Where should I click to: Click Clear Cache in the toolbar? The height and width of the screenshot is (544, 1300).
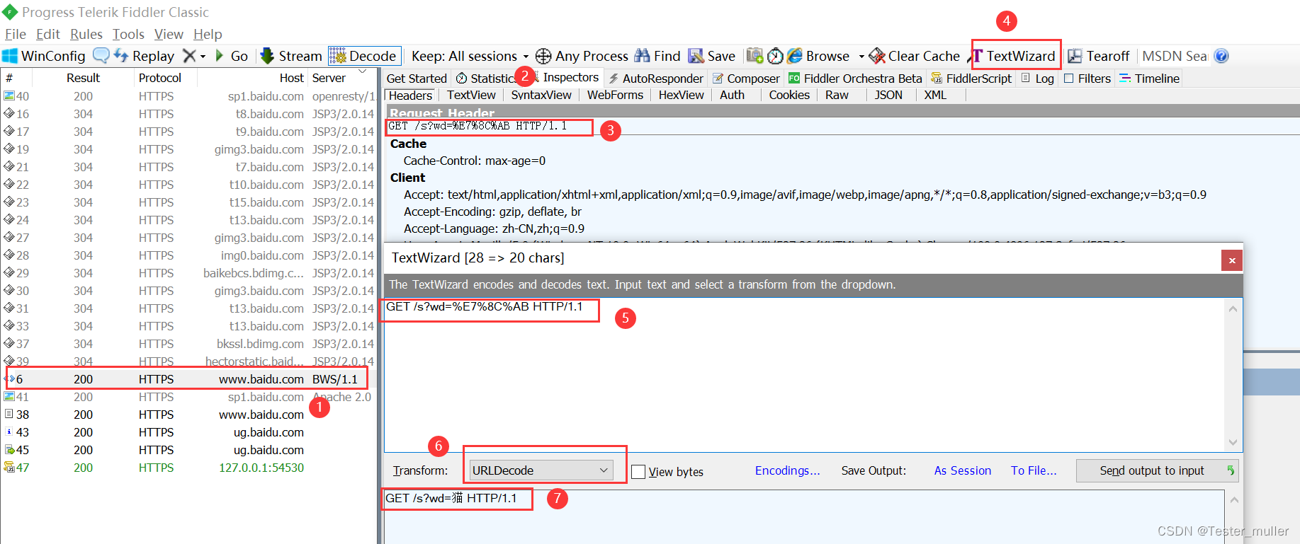(x=914, y=56)
